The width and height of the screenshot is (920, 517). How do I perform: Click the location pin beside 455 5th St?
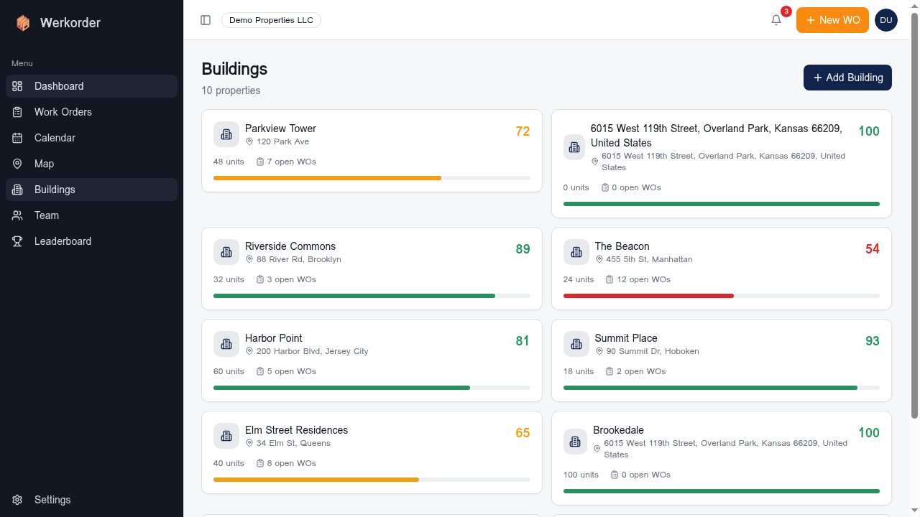pyautogui.click(x=599, y=259)
